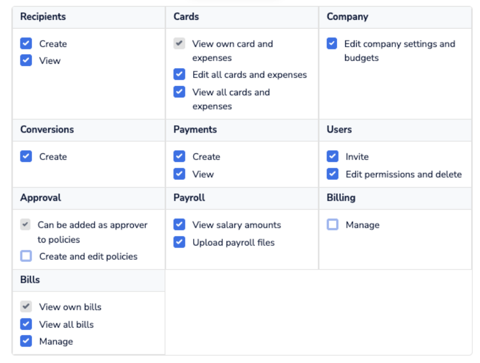Viewport: 480px width, 363px height.
Task: Uncheck Create under Recipients
Action: click(26, 43)
